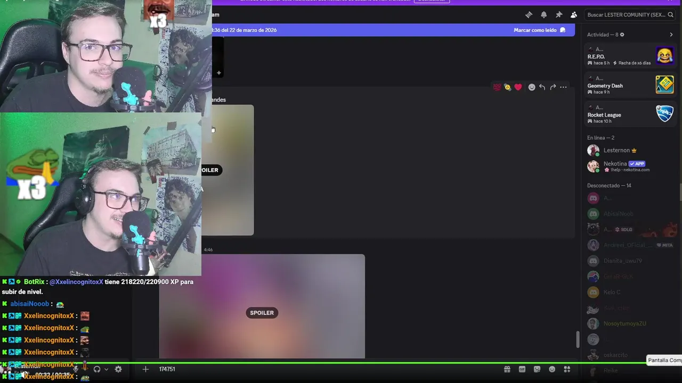Click abisaiNooob username in stream chat

click(29, 304)
